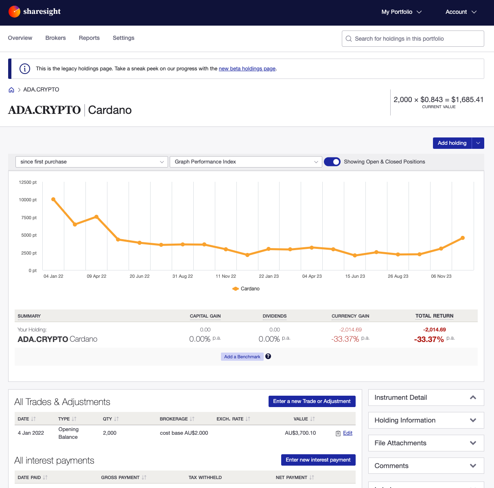Image resolution: width=494 pixels, height=488 pixels.
Task: Click the AU$3,700.10 value cell
Action: tap(300, 433)
